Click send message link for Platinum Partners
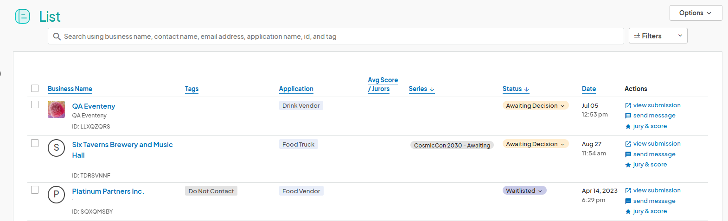The width and height of the screenshot is (728, 221). pos(654,201)
